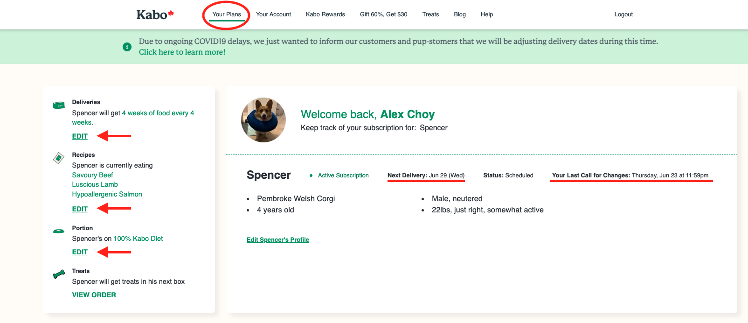Edit the Deliveries schedule

click(x=80, y=136)
